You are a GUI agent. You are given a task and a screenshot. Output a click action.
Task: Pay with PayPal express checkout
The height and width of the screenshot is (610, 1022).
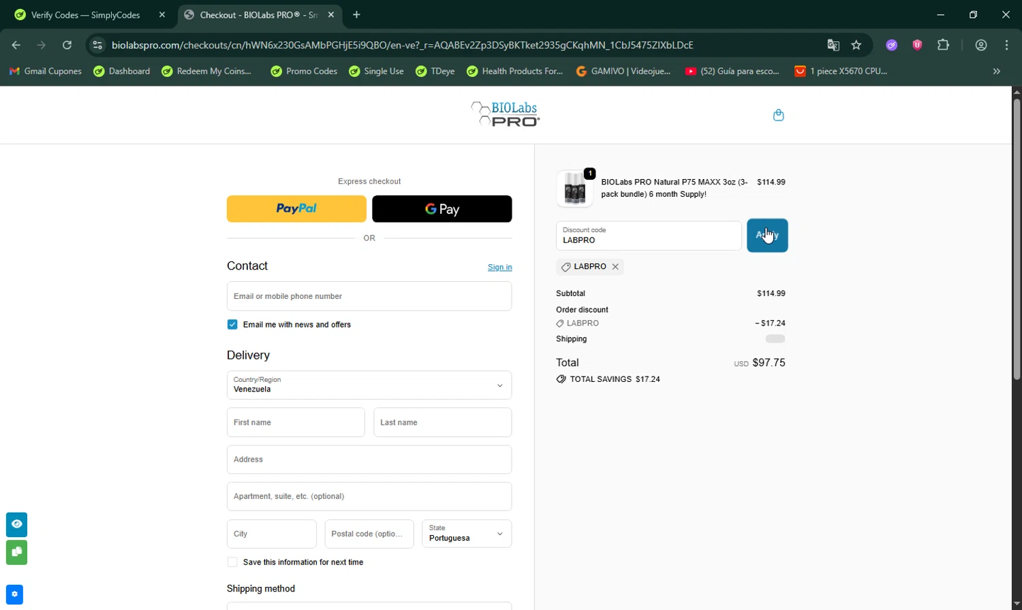pyautogui.click(x=296, y=209)
